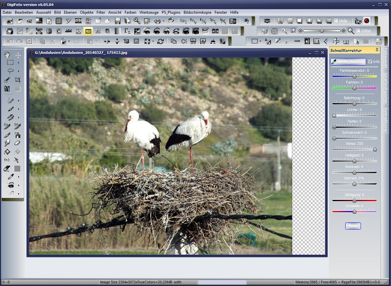Screen dimensions: 391x286
Task: Select the Hand pan tool
Action: 7,55
